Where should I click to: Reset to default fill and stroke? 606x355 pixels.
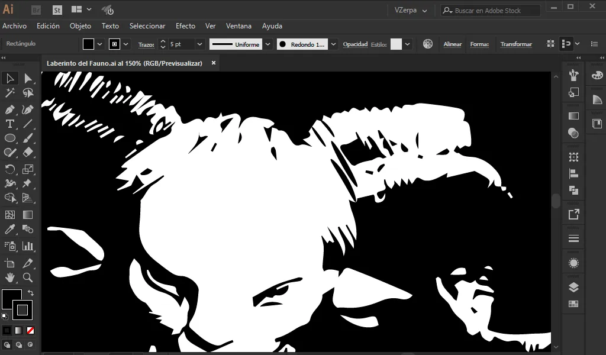[x=5, y=317]
